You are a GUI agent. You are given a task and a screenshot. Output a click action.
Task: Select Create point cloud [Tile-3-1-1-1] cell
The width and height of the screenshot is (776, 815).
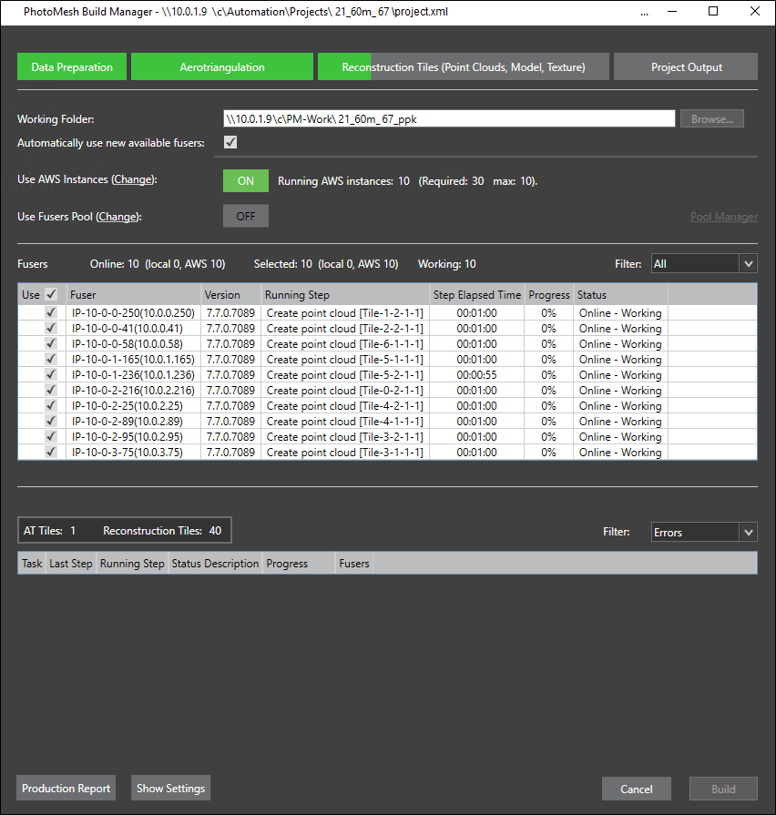(x=345, y=453)
